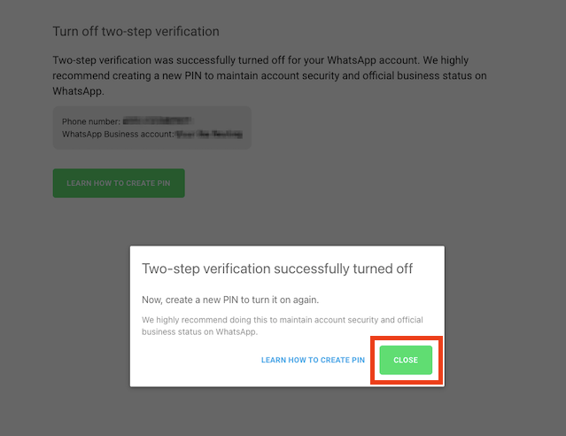Click the 'WhatsApp Business account:' label
Viewport: 566px width, 436px height.
tap(117, 135)
